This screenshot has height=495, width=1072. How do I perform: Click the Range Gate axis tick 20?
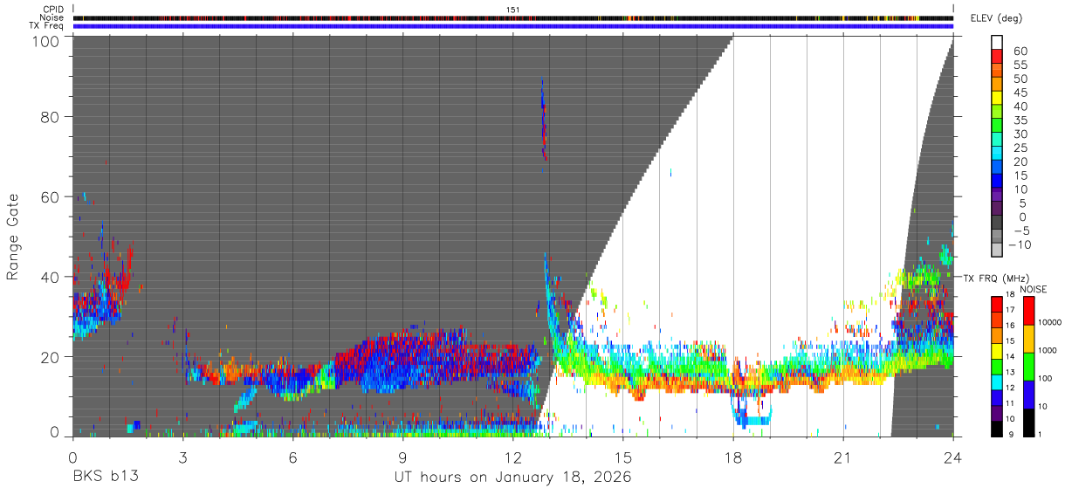pyautogui.click(x=51, y=357)
